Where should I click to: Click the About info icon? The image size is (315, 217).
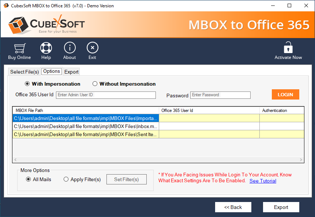point(70,48)
